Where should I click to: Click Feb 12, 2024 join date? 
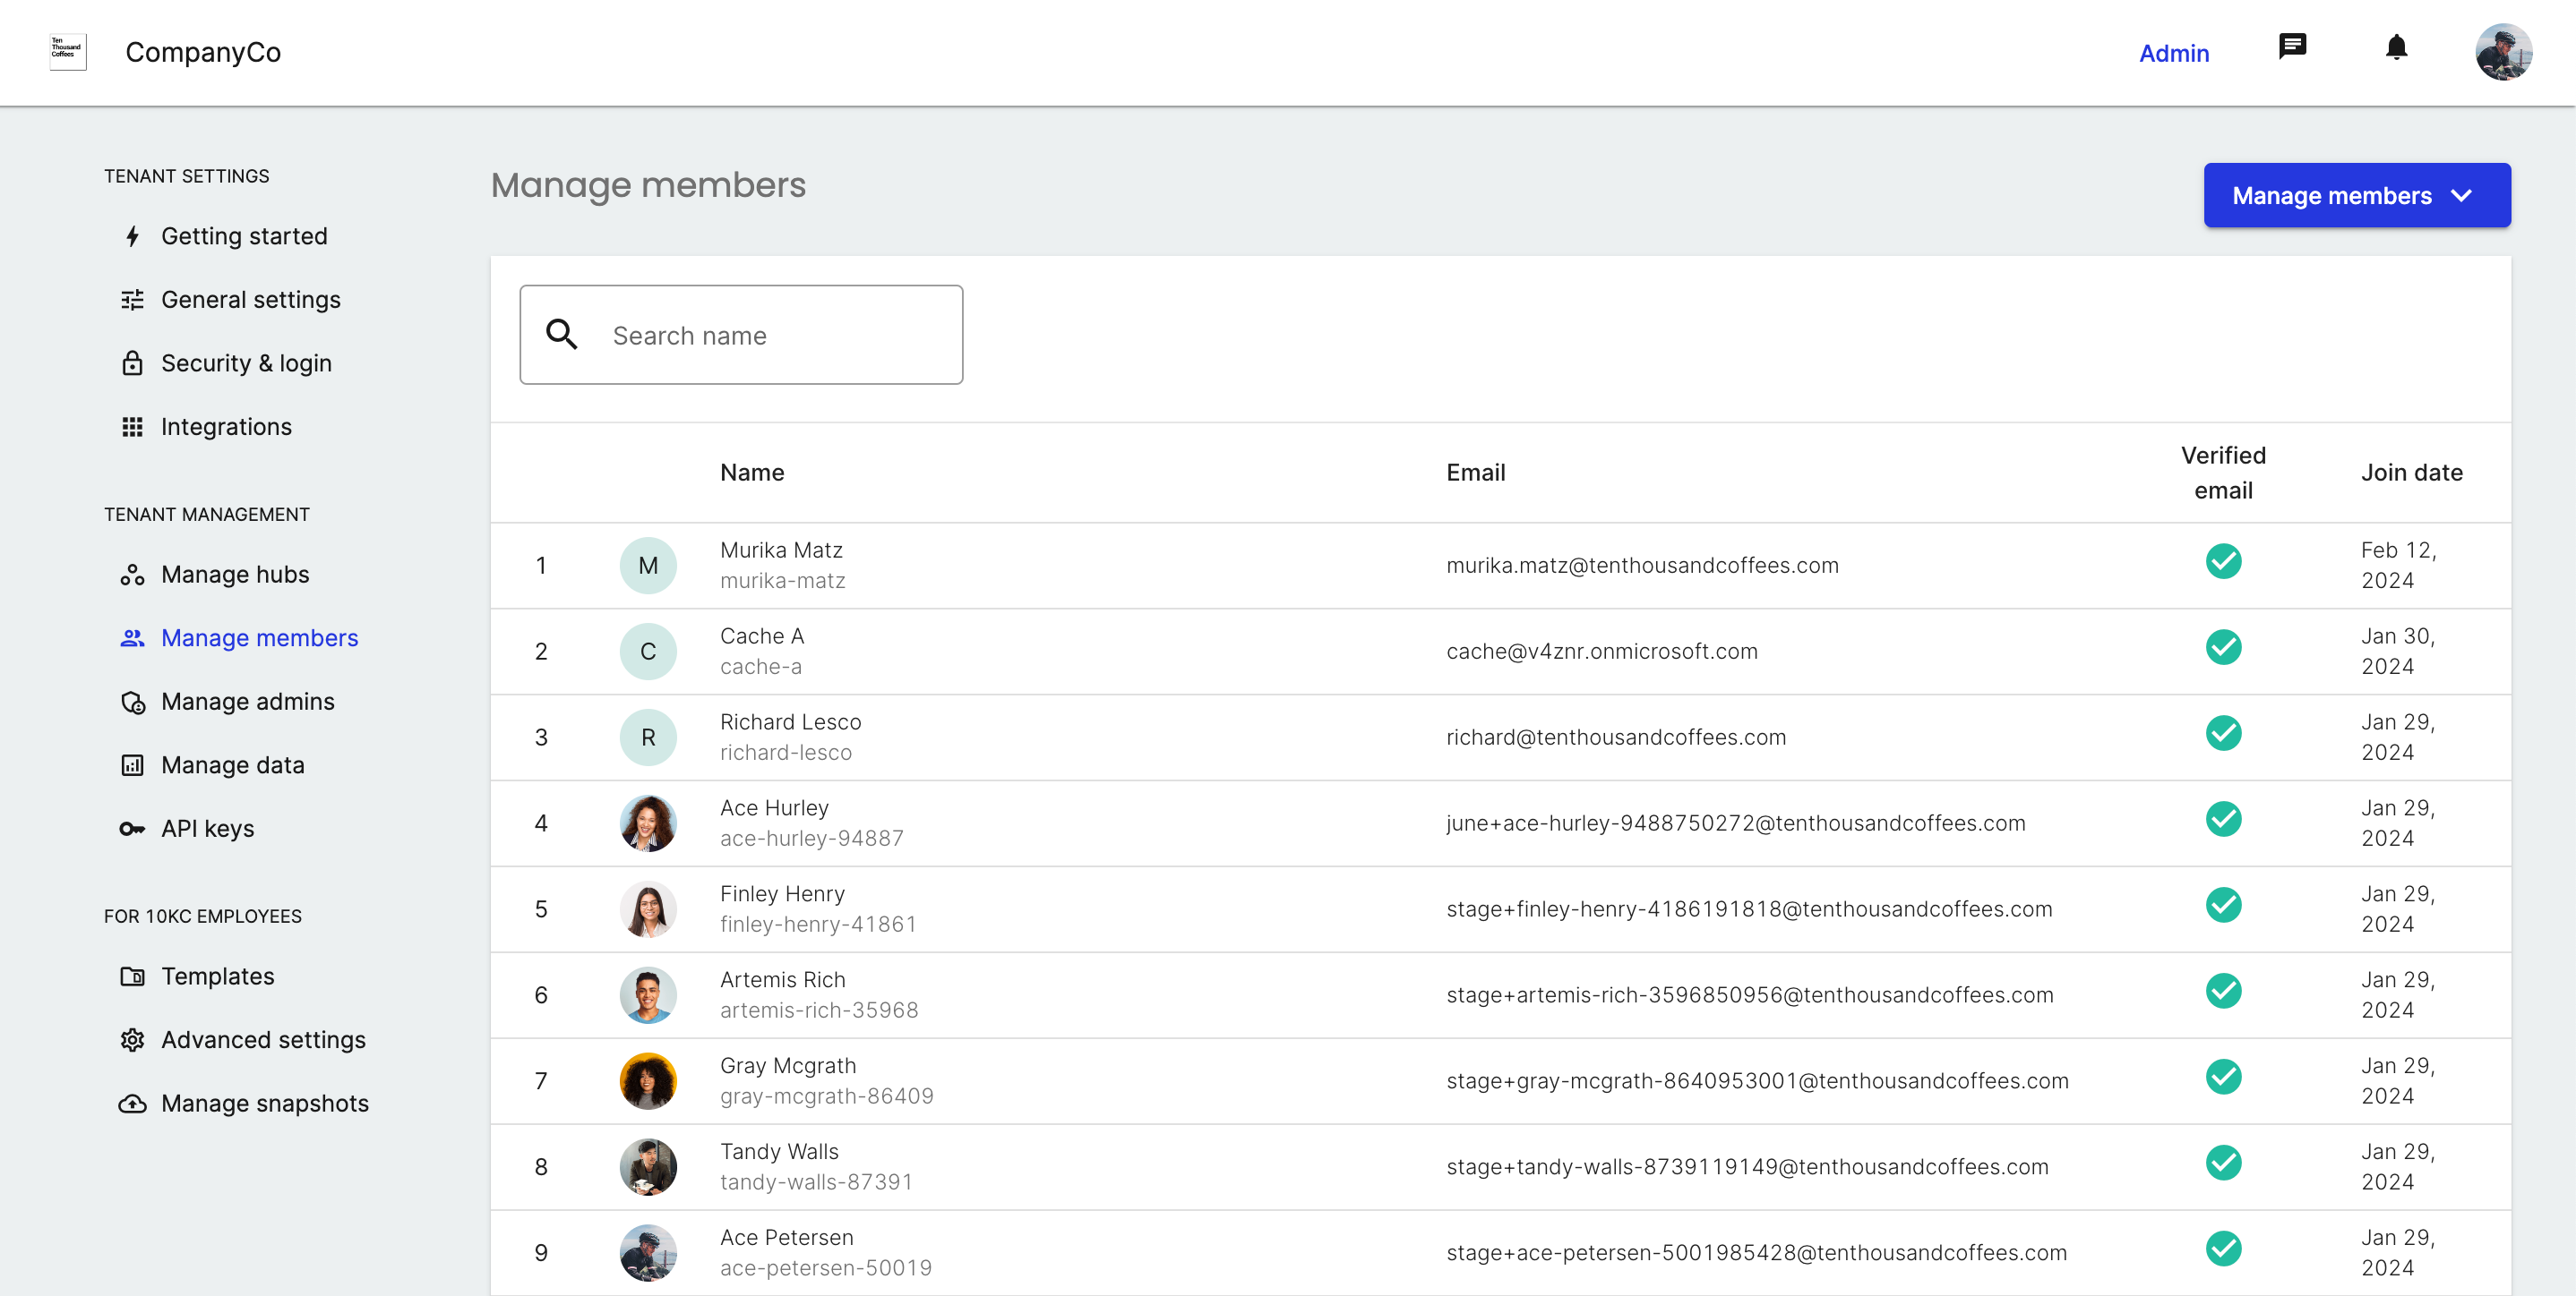click(2399, 566)
